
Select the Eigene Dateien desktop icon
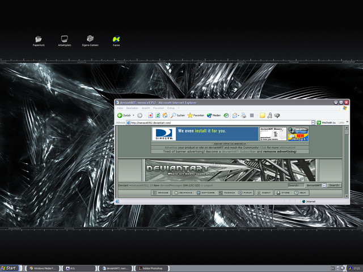(x=90, y=41)
